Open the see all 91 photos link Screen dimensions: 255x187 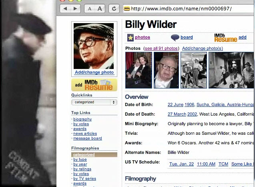point(161,48)
